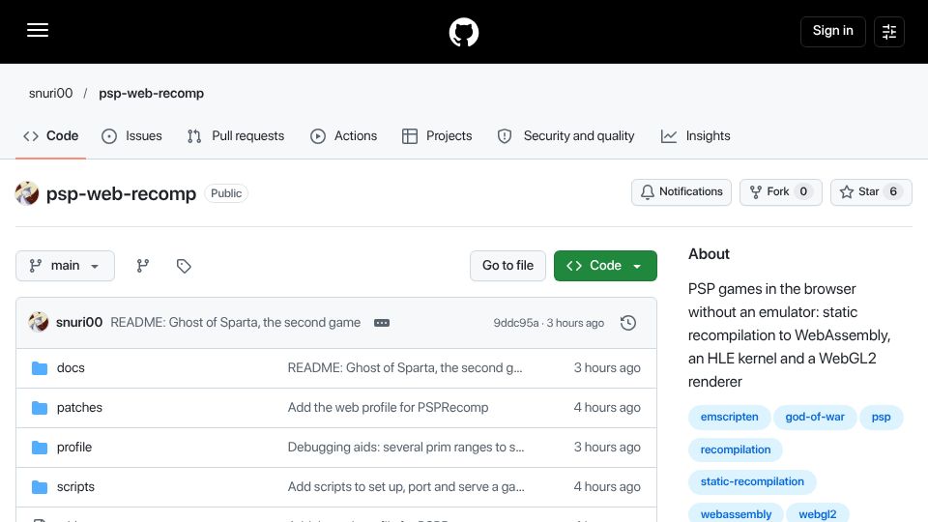Image resolution: width=928 pixels, height=522 pixels.
Task: Click the psp-web-recomp repository title
Action: coord(121,193)
